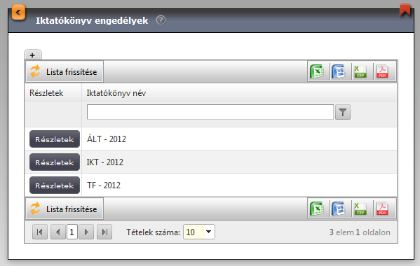Click the orange back arrow button
This screenshot has width=420, height=266.
tap(18, 13)
